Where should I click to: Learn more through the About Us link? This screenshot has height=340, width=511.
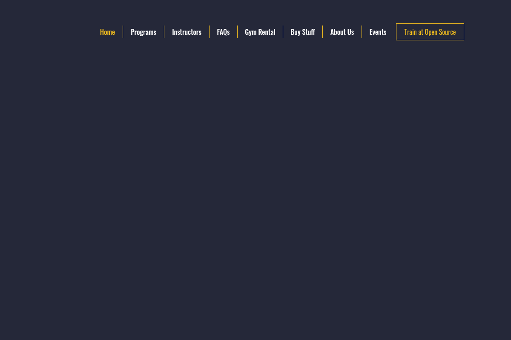[x=342, y=32]
